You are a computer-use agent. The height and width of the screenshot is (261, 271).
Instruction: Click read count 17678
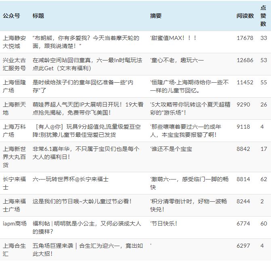245,38
